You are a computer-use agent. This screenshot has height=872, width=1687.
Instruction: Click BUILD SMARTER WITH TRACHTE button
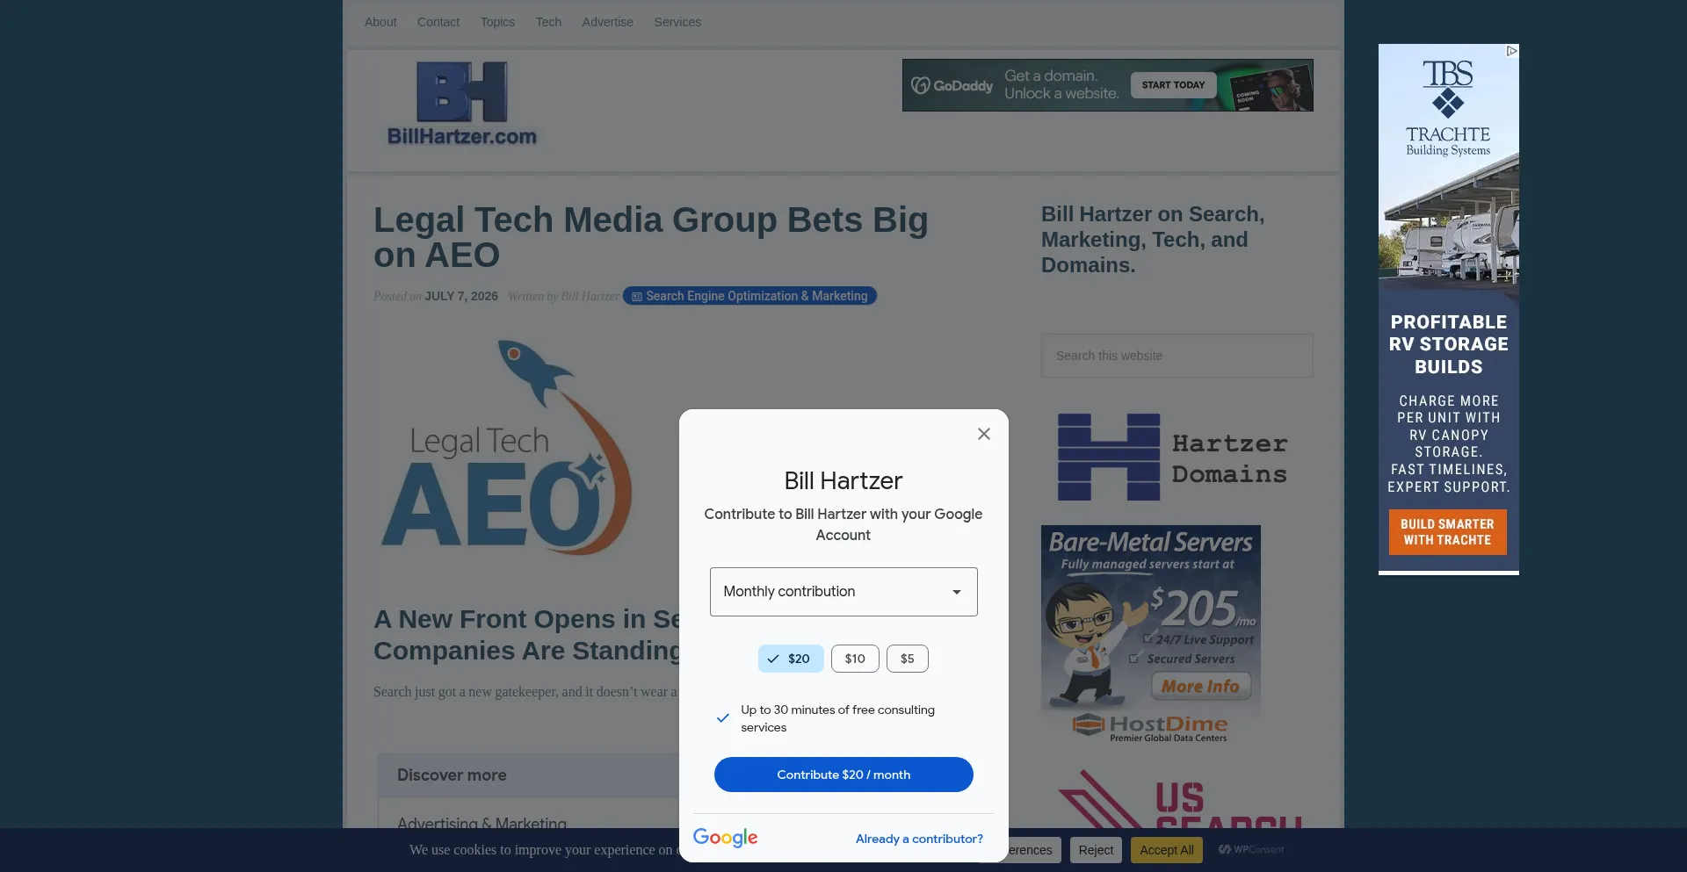pos(1447,532)
